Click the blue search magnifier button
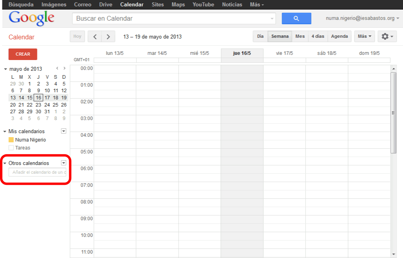The image size is (403, 258). click(x=296, y=18)
